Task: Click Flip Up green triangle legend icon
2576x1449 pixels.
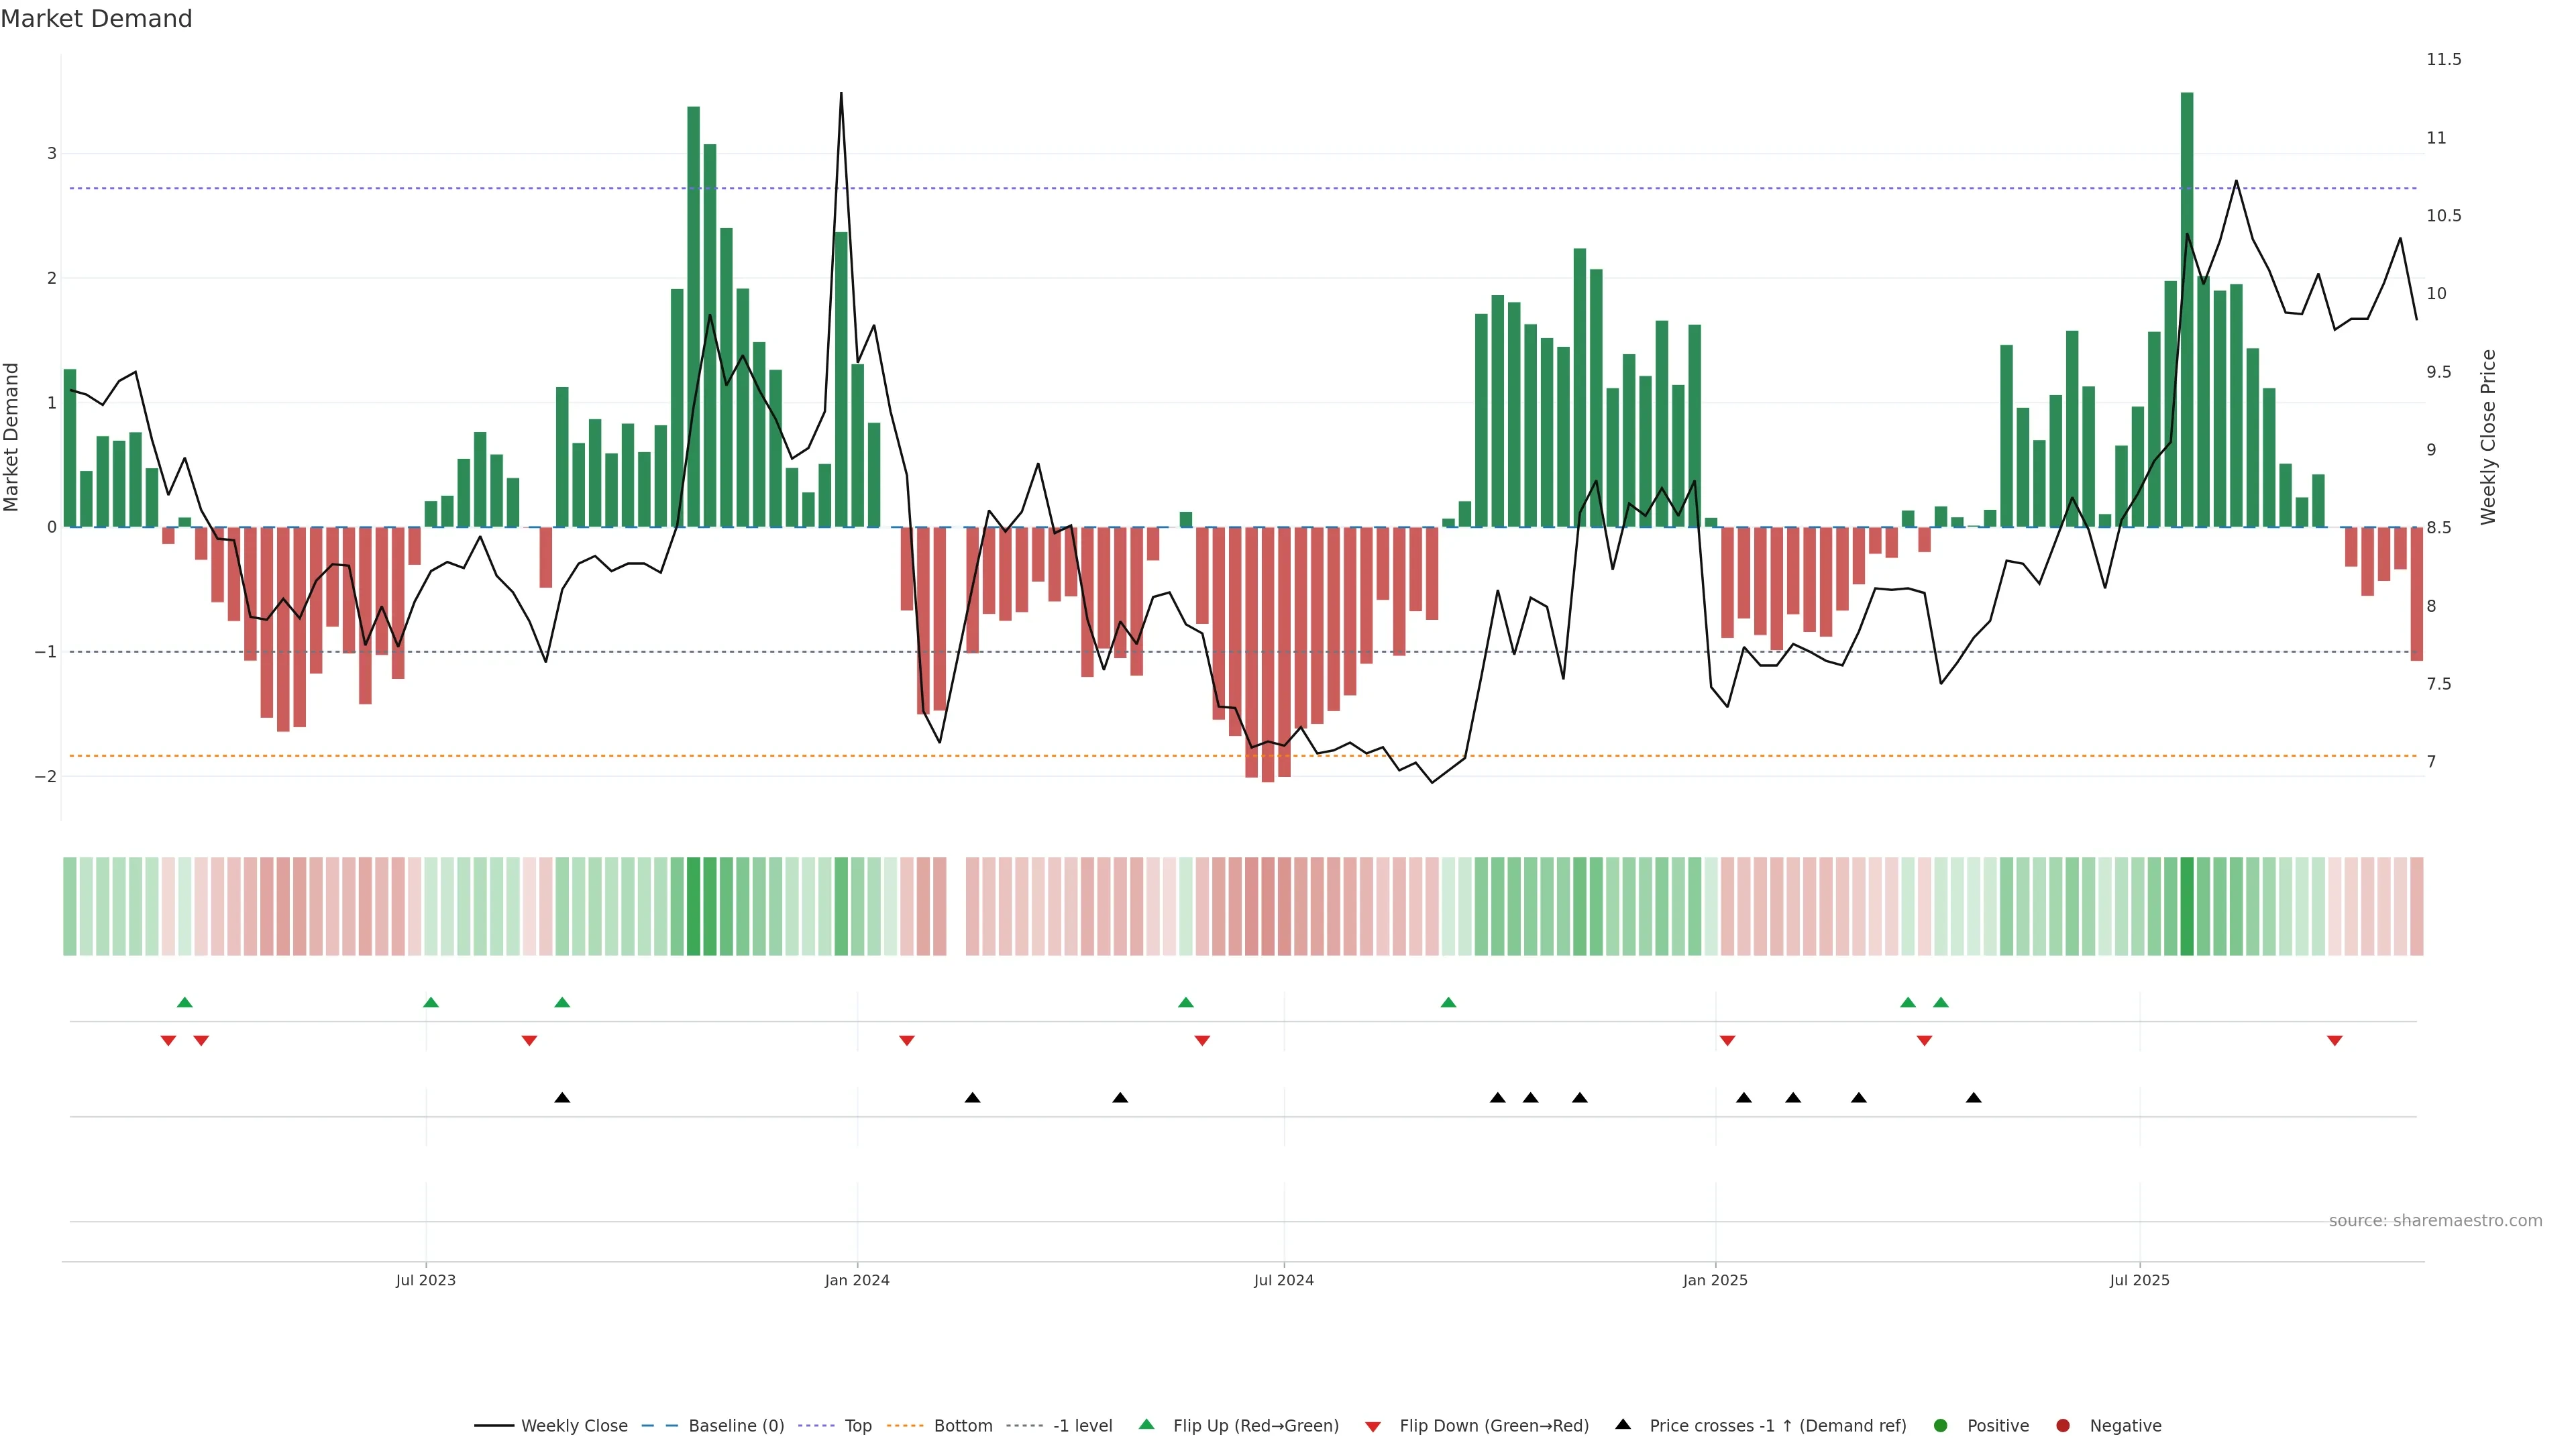Action: 1147,1425
